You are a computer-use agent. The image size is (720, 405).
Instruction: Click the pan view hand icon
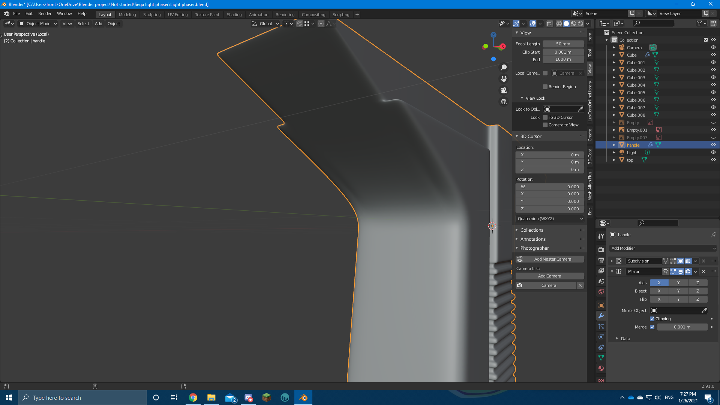[x=504, y=79]
